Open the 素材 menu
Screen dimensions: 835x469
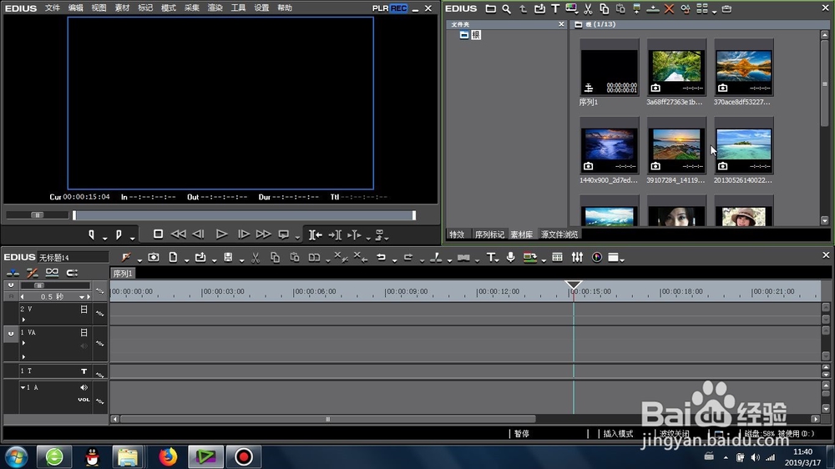tap(122, 8)
